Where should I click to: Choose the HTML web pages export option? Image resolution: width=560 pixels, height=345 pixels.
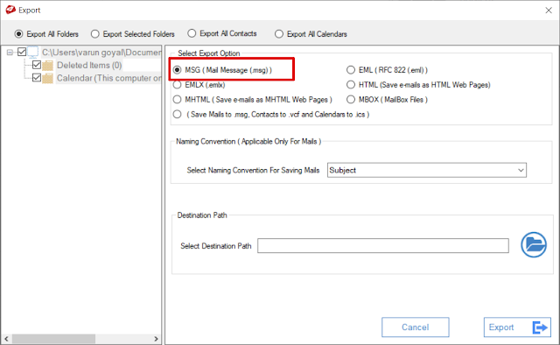coord(351,85)
